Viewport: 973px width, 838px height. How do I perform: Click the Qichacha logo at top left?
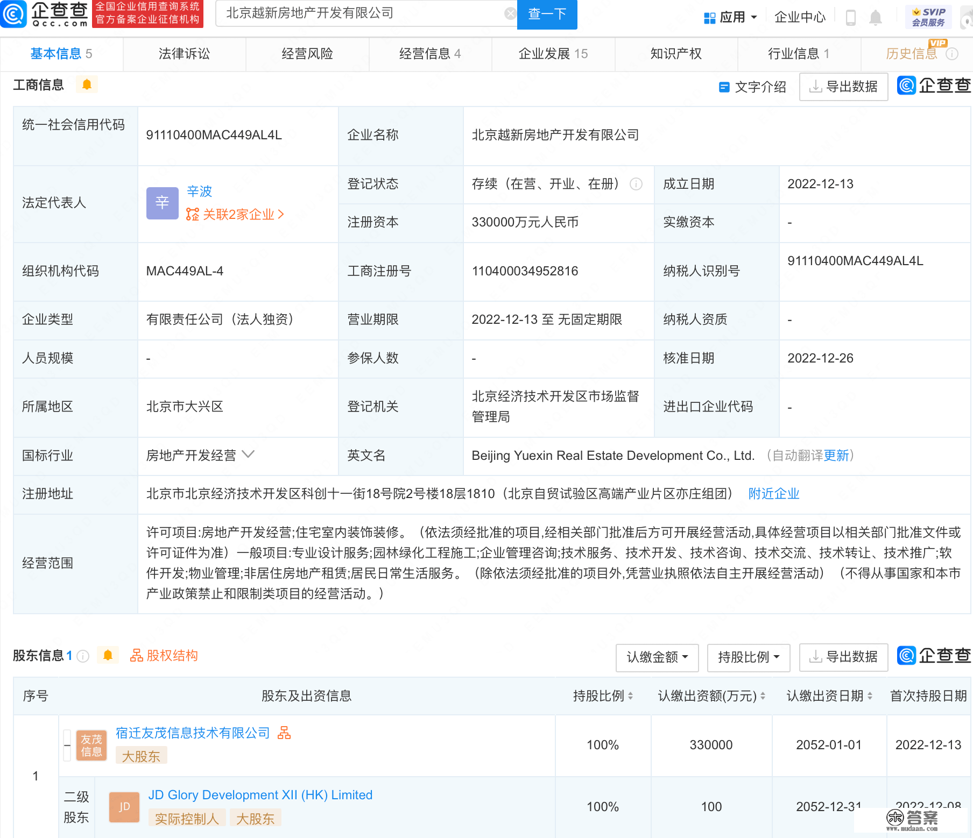pyautogui.click(x=45, y=13)
